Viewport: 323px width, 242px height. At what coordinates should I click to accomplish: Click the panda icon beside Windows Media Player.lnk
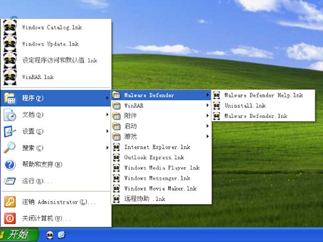click(117, 168)
